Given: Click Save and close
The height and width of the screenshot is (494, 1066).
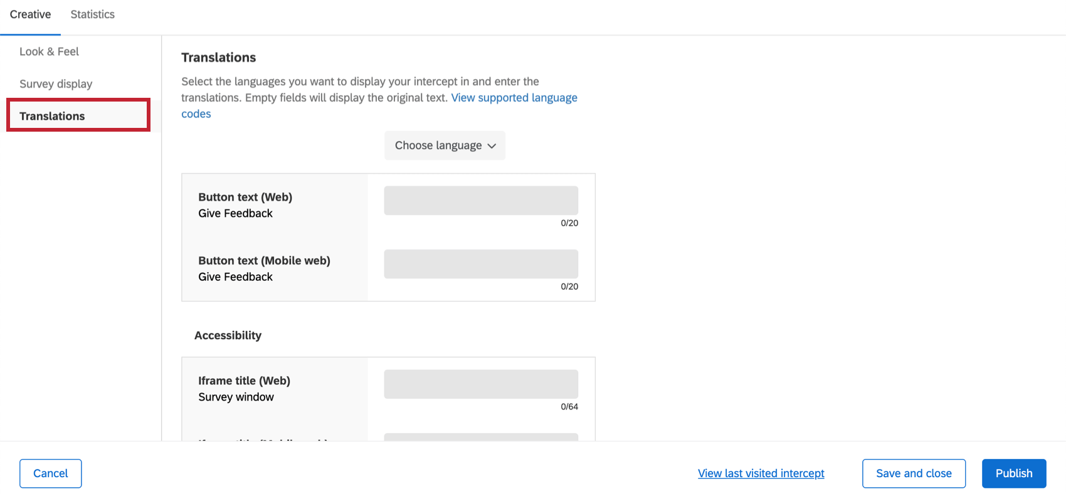Looking at the screenshot, I should point(914,473).
